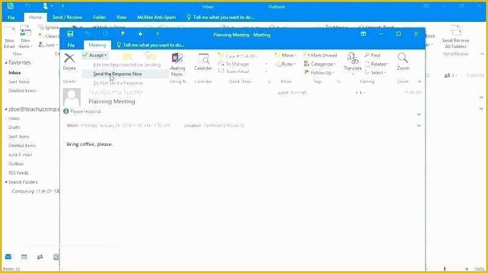The image size is (488, 273).
Task: Open McAfee Anti-Spam tab
Action: 157,17
